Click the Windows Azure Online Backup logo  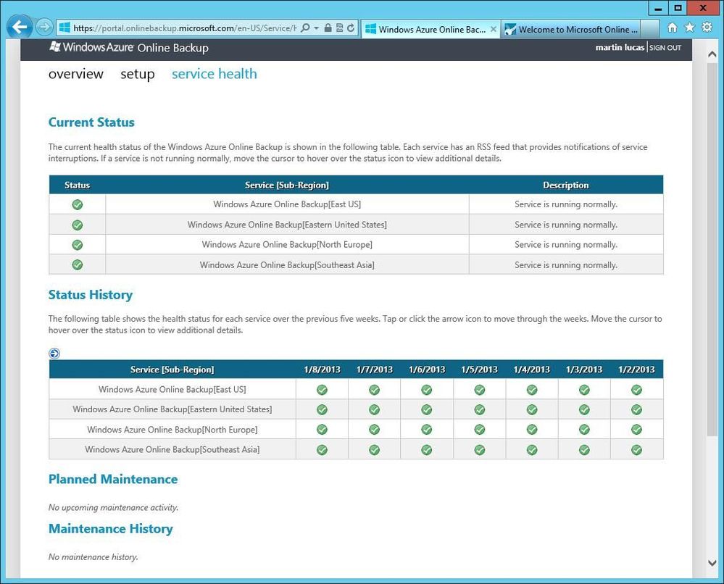pos(129,47)
